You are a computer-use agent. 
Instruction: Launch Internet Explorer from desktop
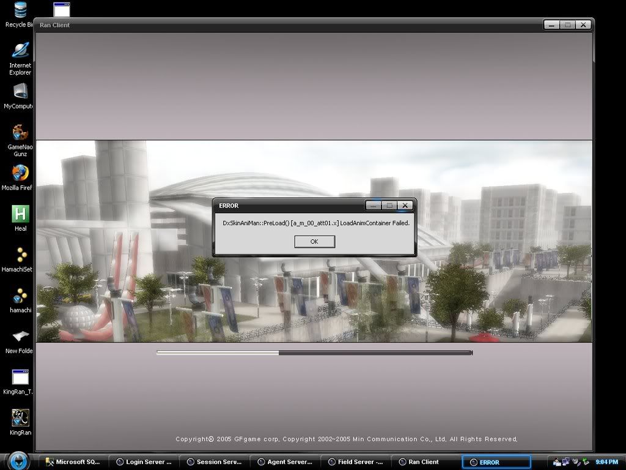tap(20, 51)
